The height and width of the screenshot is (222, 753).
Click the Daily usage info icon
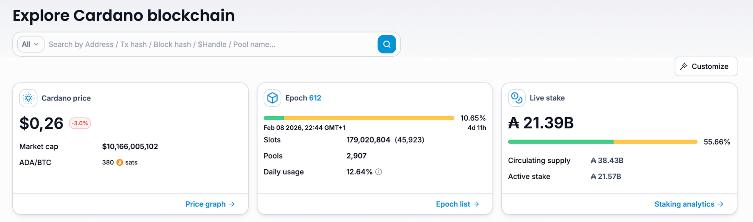379,172
